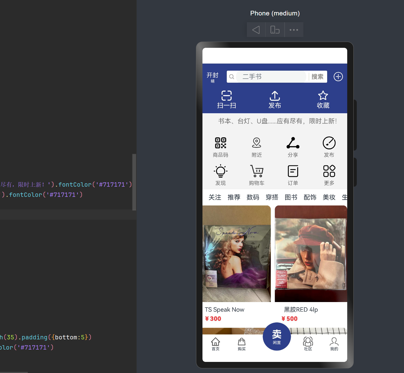Click the rotate device icon in previewer
This screenshot has height=373, width=404.
coord(275,30)
